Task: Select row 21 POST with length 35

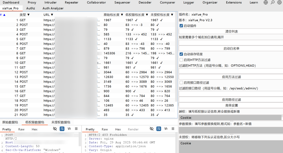Action: pyautogui.click(x=88, y=115)
